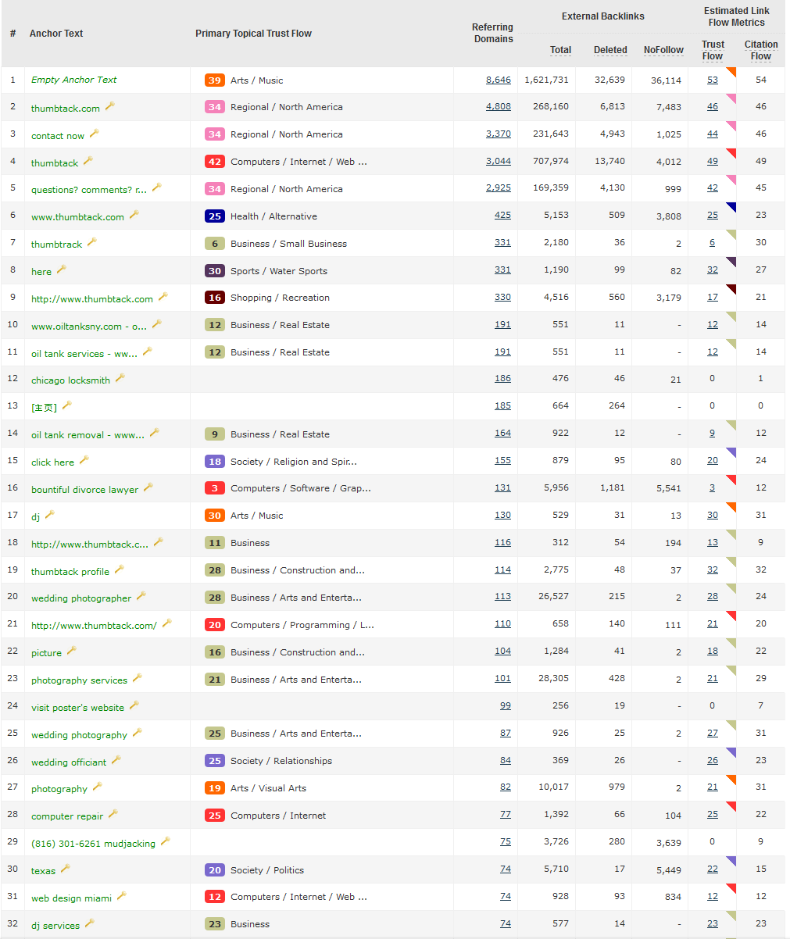Click the key icon beside 'chicago locksmith'
Screen dimensions: 790x939
coord(120,378)
